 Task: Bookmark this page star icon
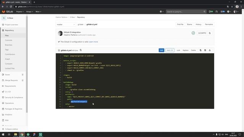tap(232, 7)
